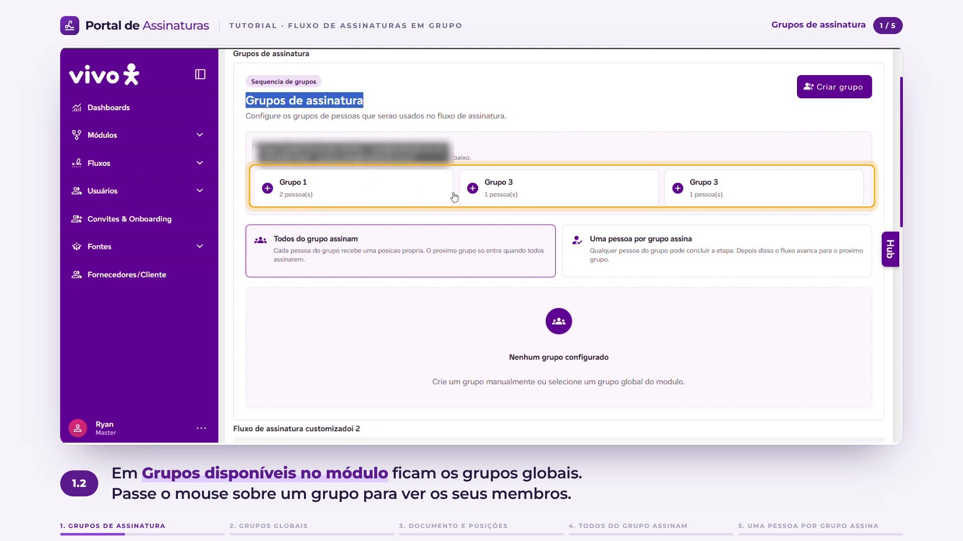This screenshot has width=963, height=541.
Task: Open the Hub side tab
Action: click(x=890, y=249)
